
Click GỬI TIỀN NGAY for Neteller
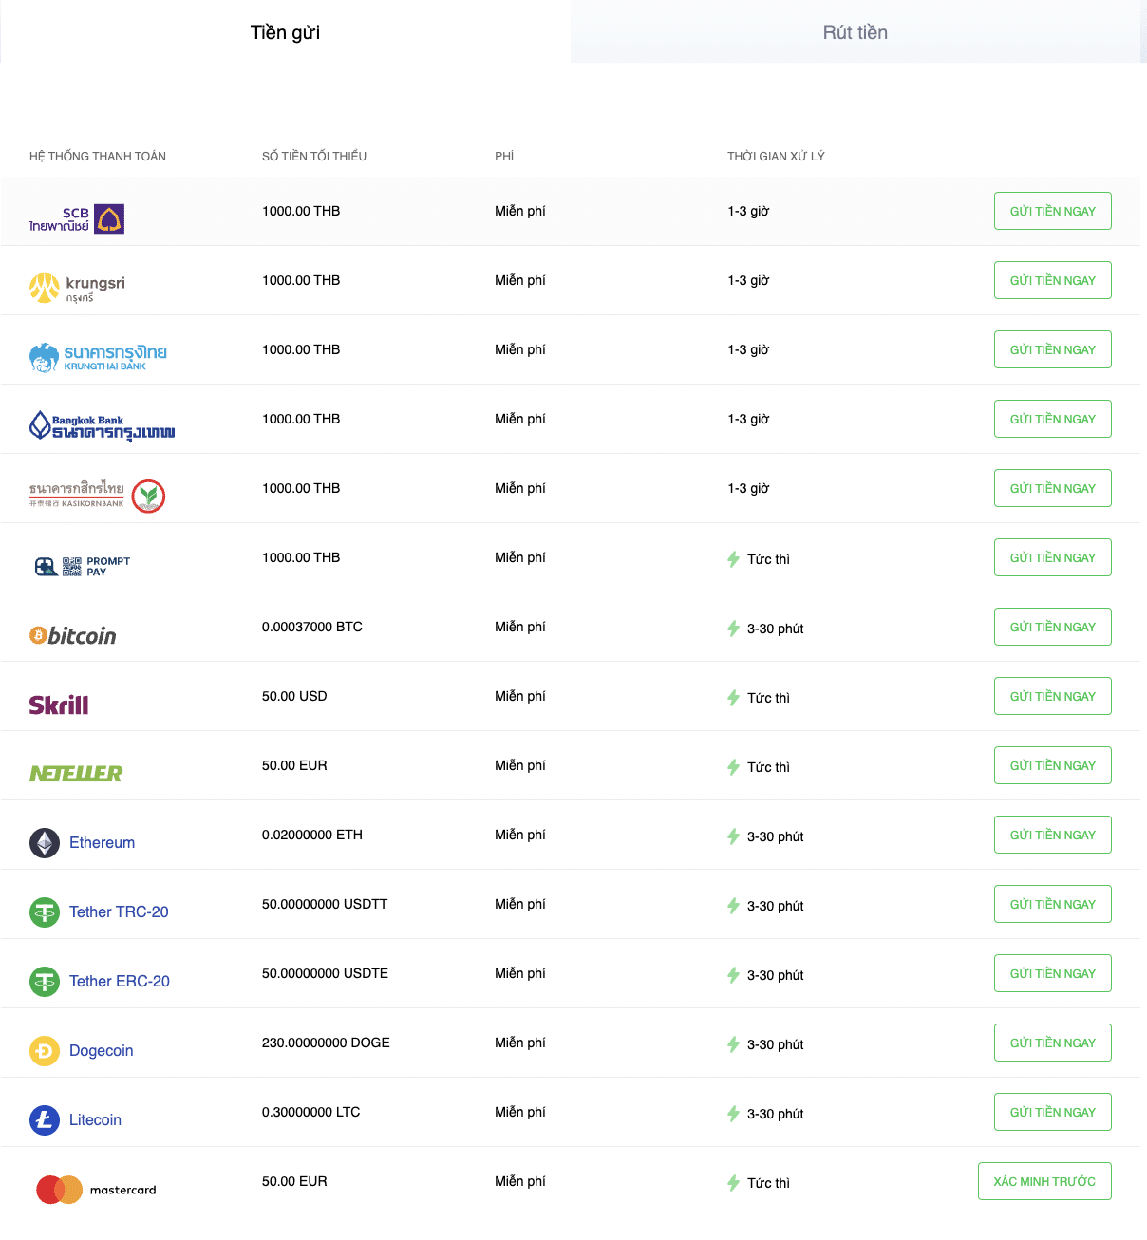(1053, 765)
